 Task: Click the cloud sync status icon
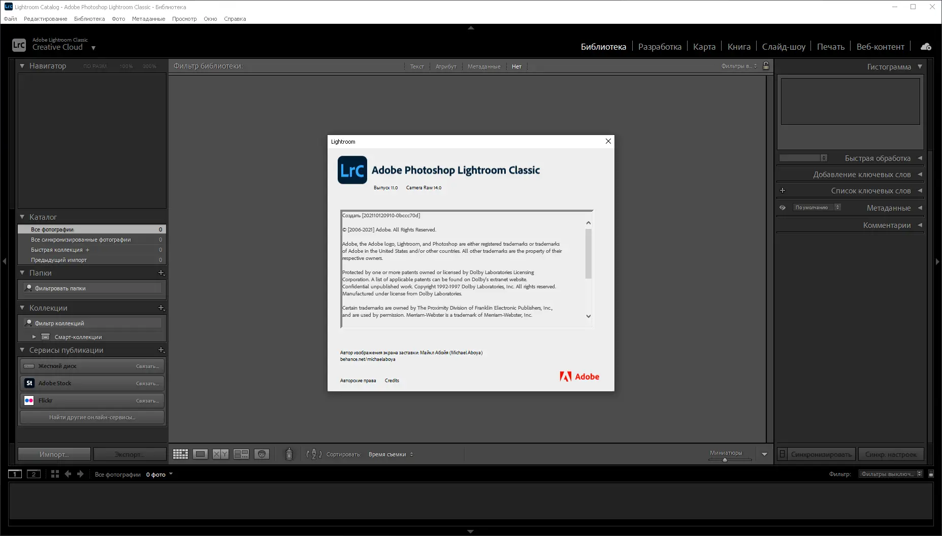[x=926, y=46]
